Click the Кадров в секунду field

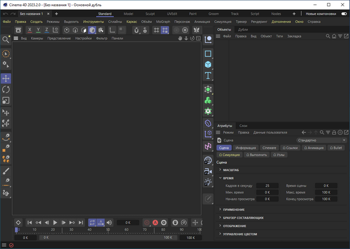[x=267, y=186]
